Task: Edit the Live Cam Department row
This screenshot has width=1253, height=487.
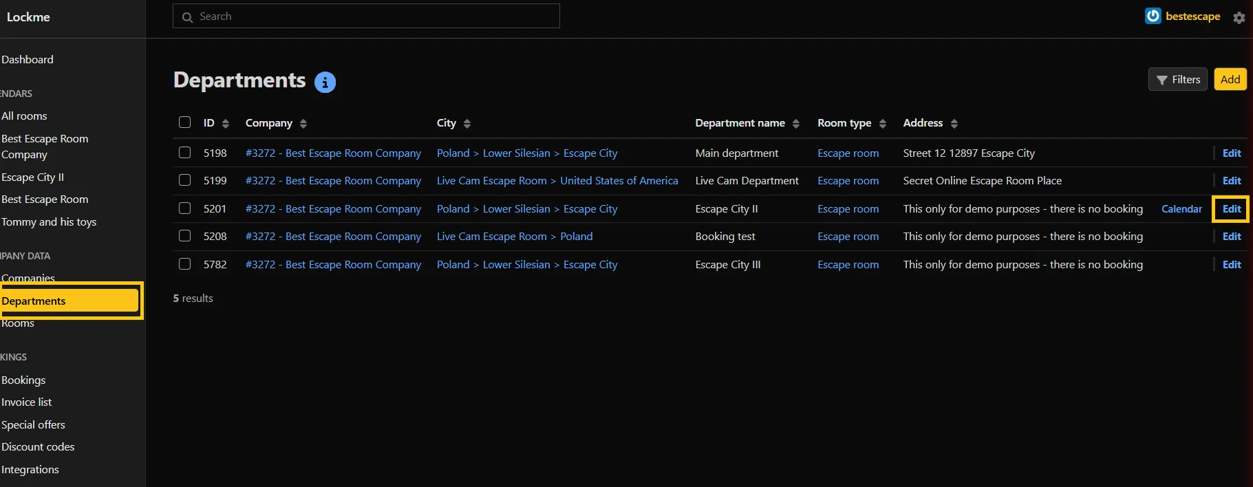Action: (1231, 181)
